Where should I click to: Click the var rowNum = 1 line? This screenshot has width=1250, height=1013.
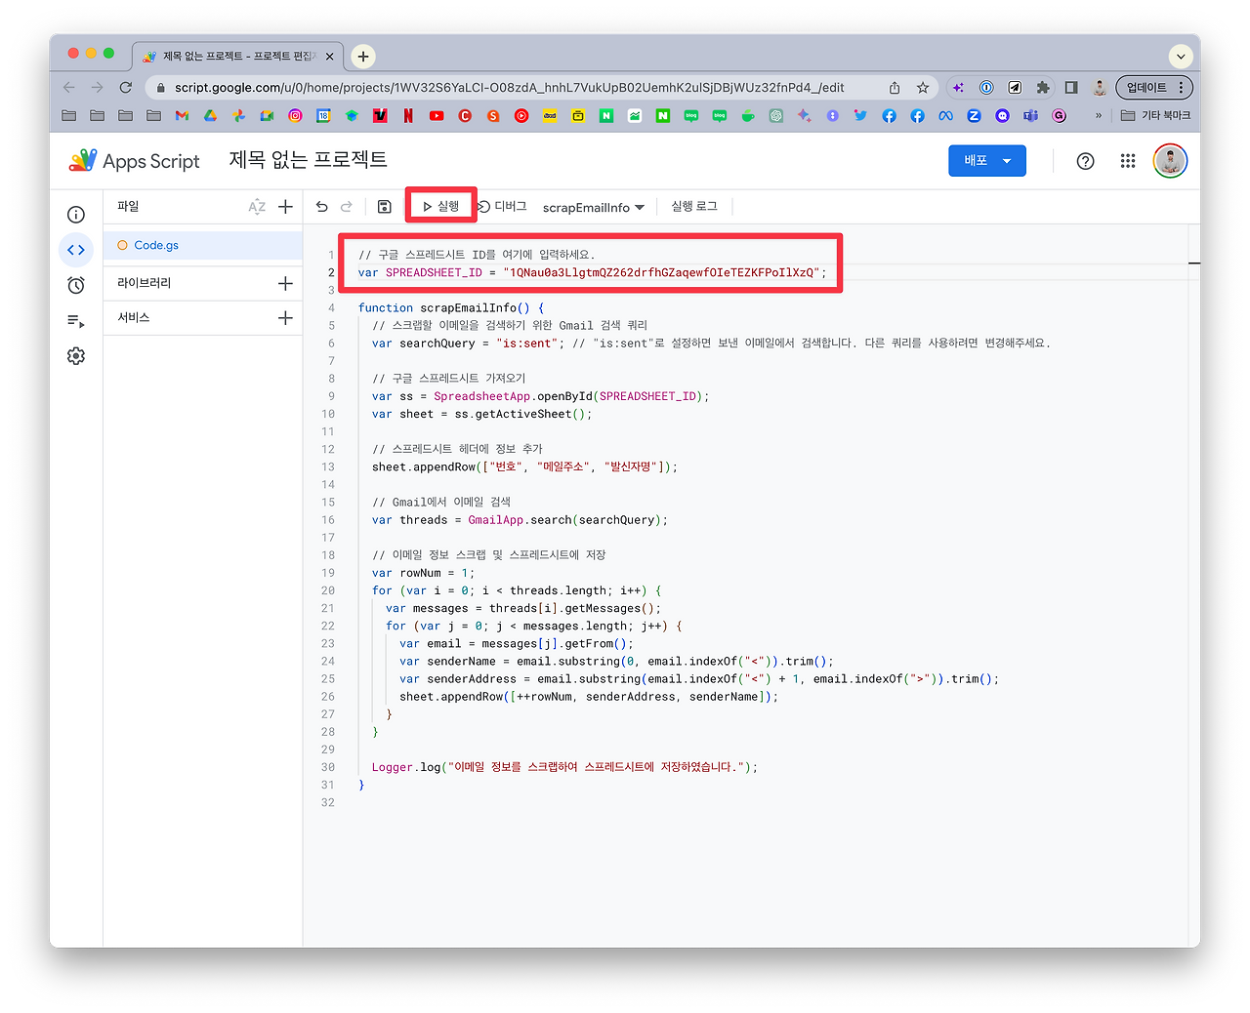(423, 573)
